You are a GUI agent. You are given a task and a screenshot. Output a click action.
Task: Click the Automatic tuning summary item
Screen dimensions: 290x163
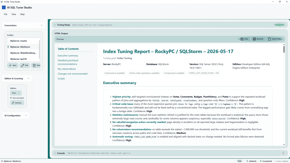[x=188, y=138]
